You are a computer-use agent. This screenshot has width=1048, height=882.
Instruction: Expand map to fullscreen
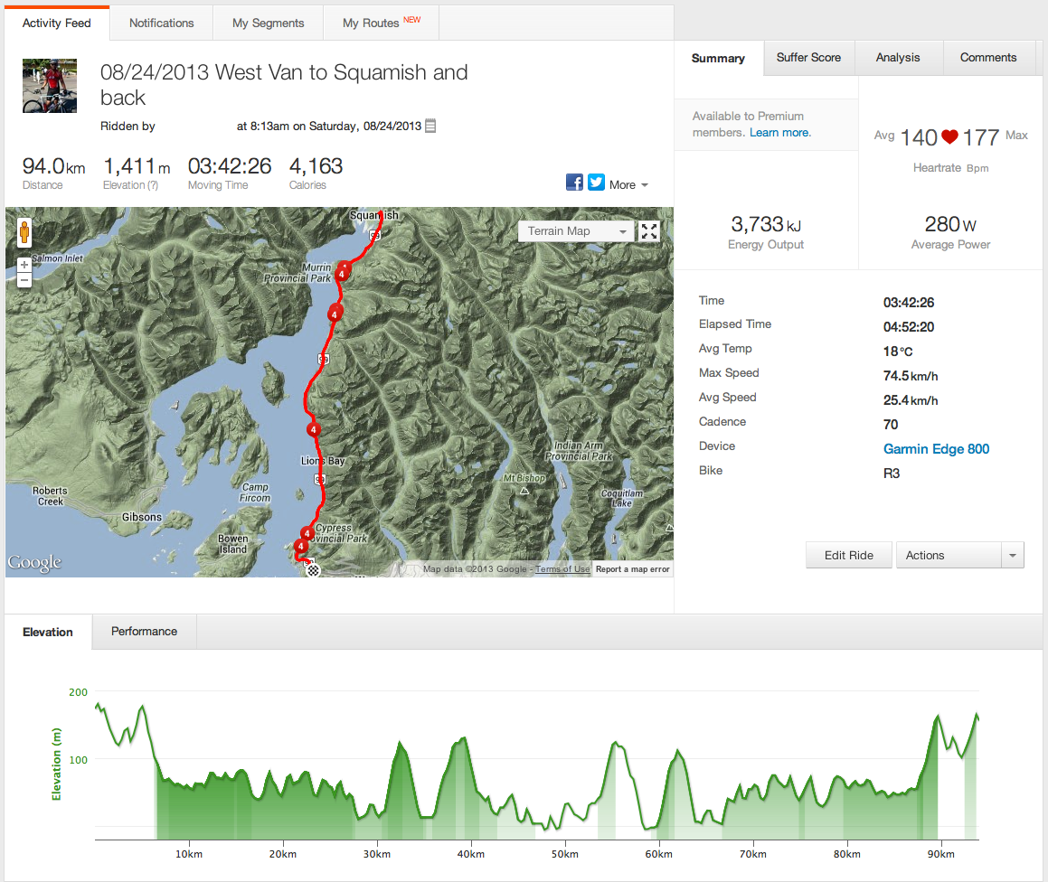[x=649, y=231]
